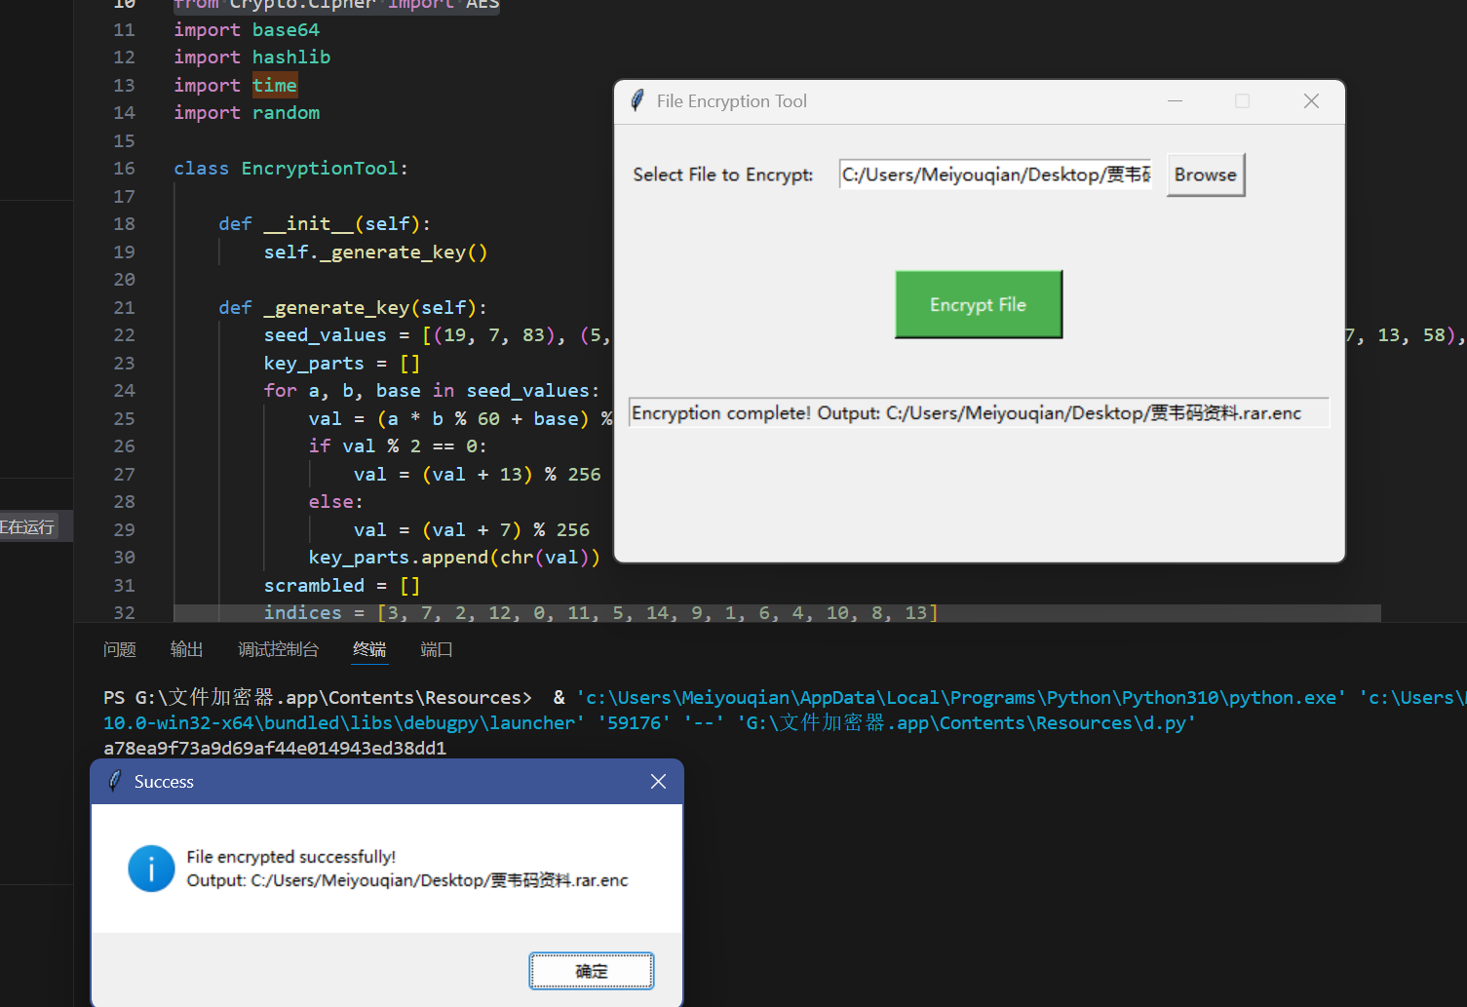
Task: Select the 调试控制台 tab
Action: [x=278, y=649]
